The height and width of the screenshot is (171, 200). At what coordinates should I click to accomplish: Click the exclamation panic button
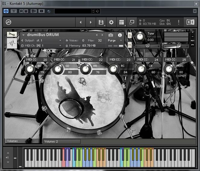point(179,22)
